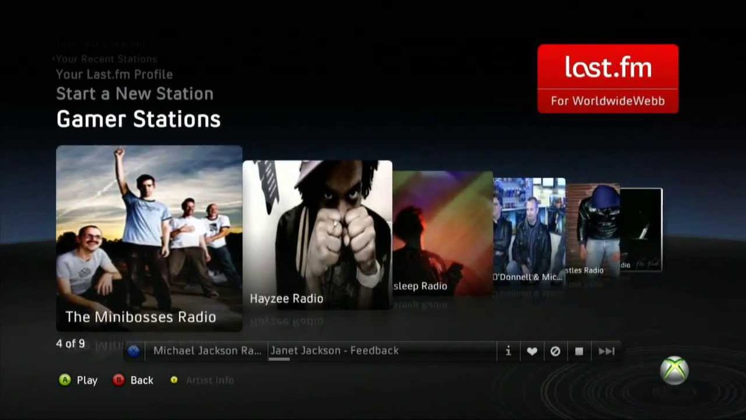This screenshot has width=746, height=420.
Task: Click the blue X button icon in playback bar
Action: coord(133,351)
